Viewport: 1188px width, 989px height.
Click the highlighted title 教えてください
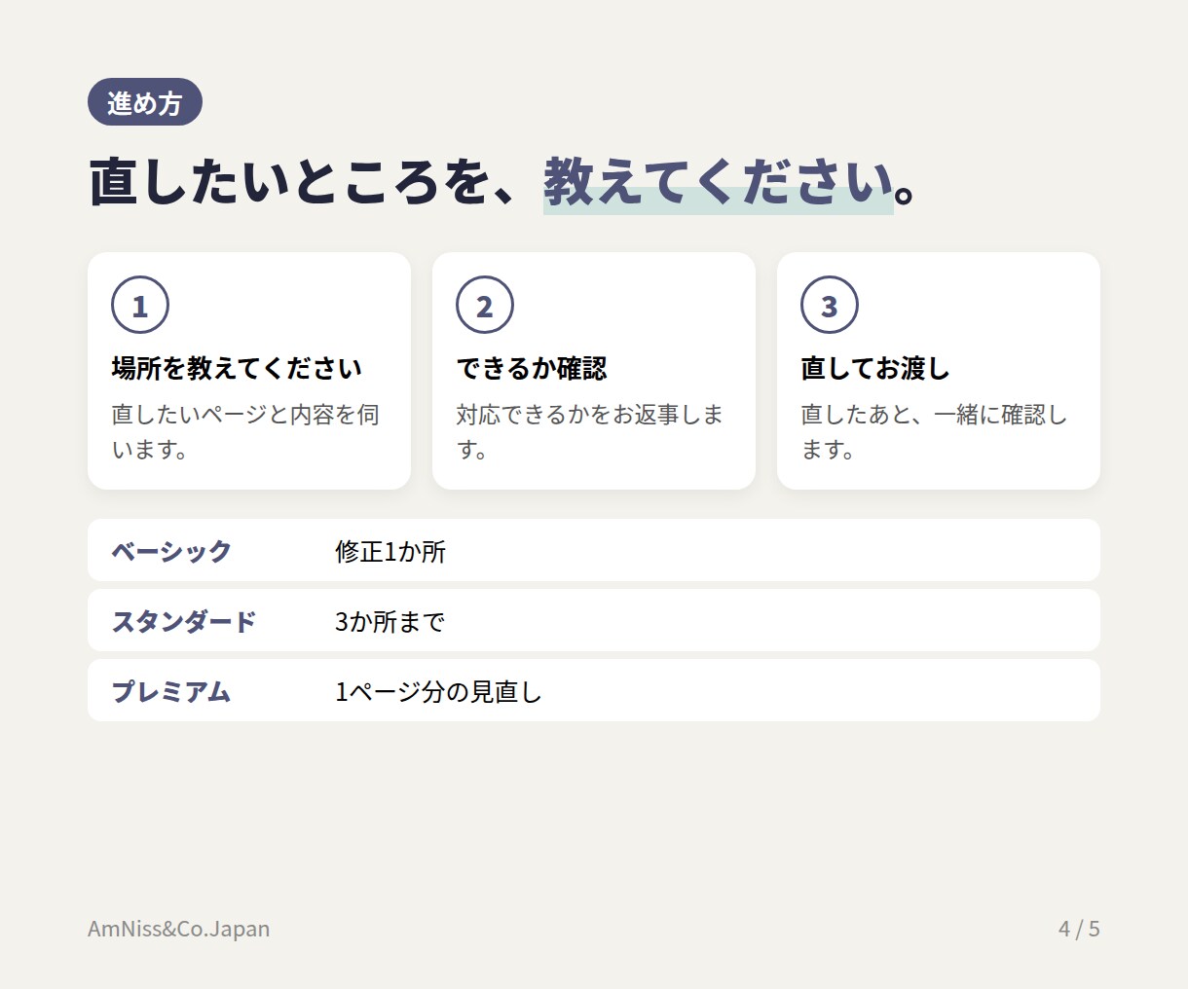point(719,182)
